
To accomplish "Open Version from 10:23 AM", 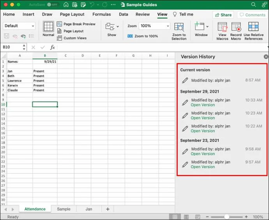I will click(203, 118).
